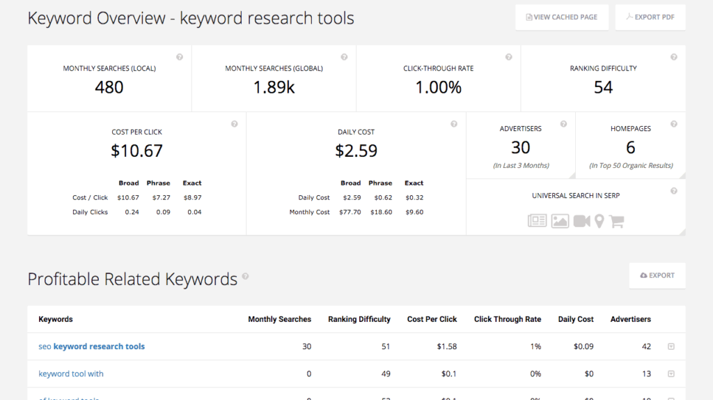Click the $0.32 exact daily cost

click(414, 197)
